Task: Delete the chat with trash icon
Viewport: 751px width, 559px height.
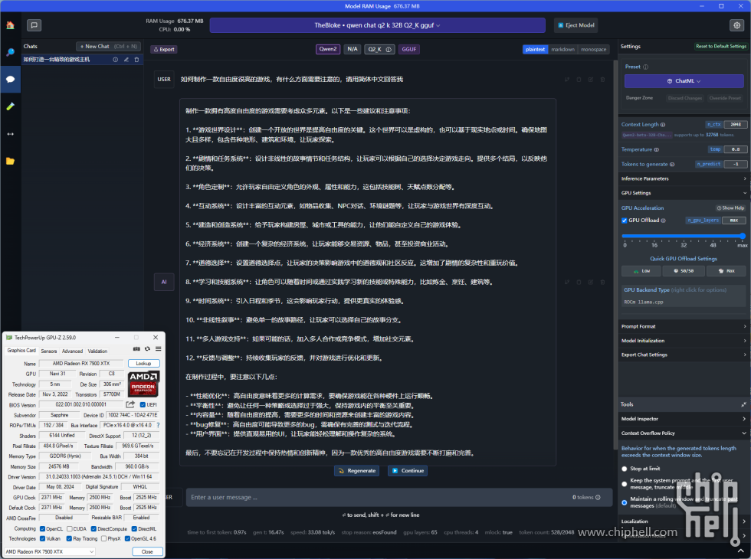Action: (x=136, y=60)
